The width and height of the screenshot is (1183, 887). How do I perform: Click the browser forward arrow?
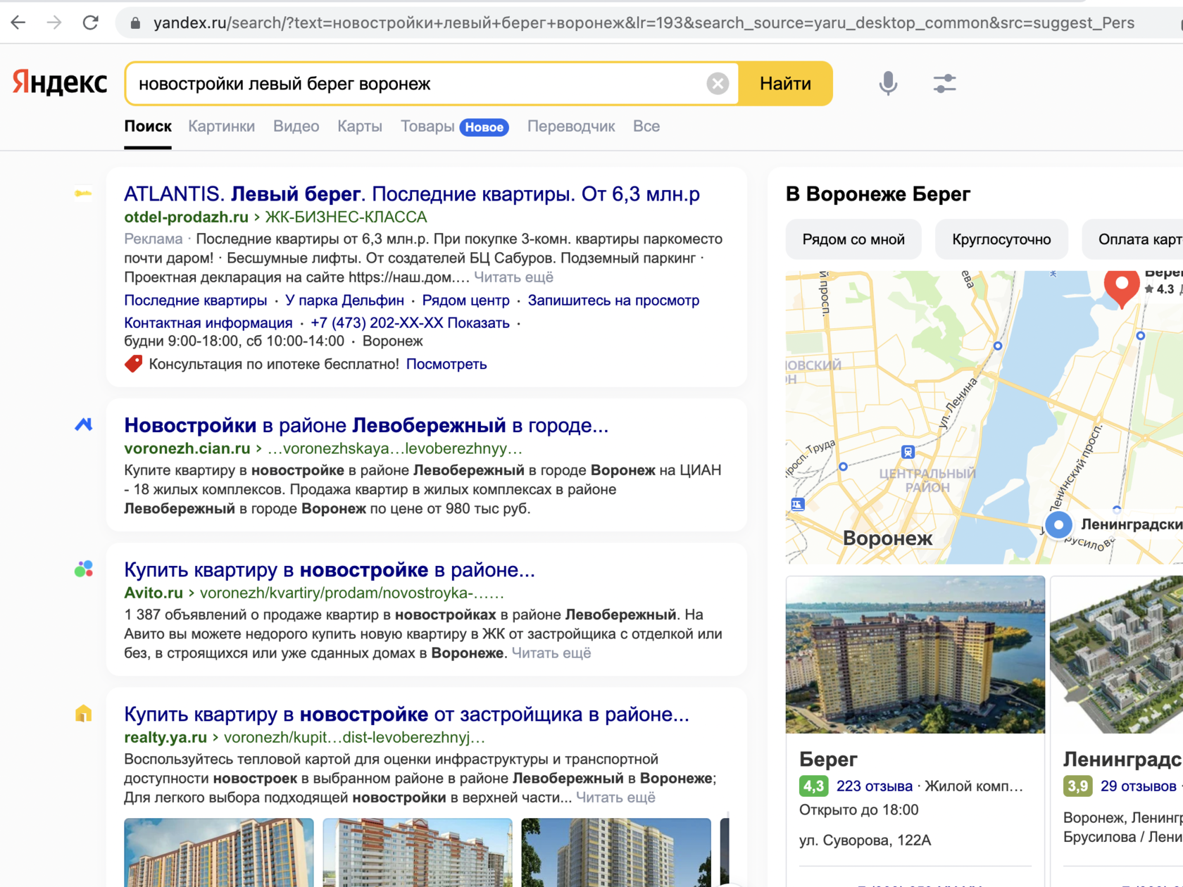click(x=54, y=23)
